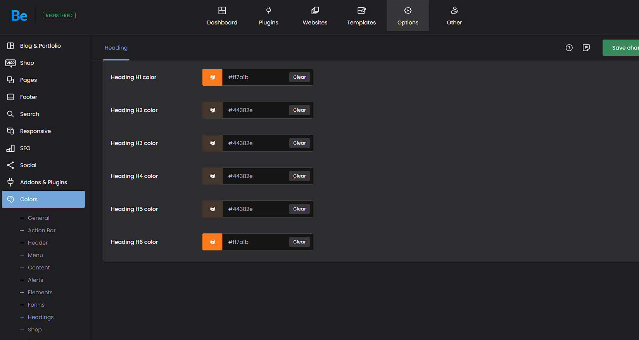Select Header under Colors
The width and height of the screenshot is (639, 340).
[38, 243]
